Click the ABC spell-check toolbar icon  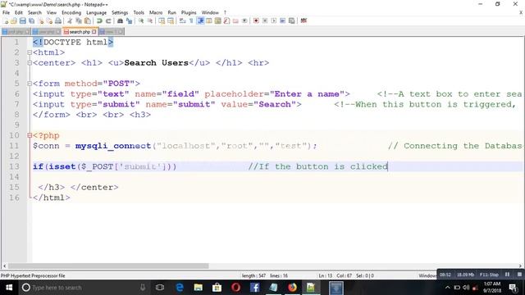(304, 20)
